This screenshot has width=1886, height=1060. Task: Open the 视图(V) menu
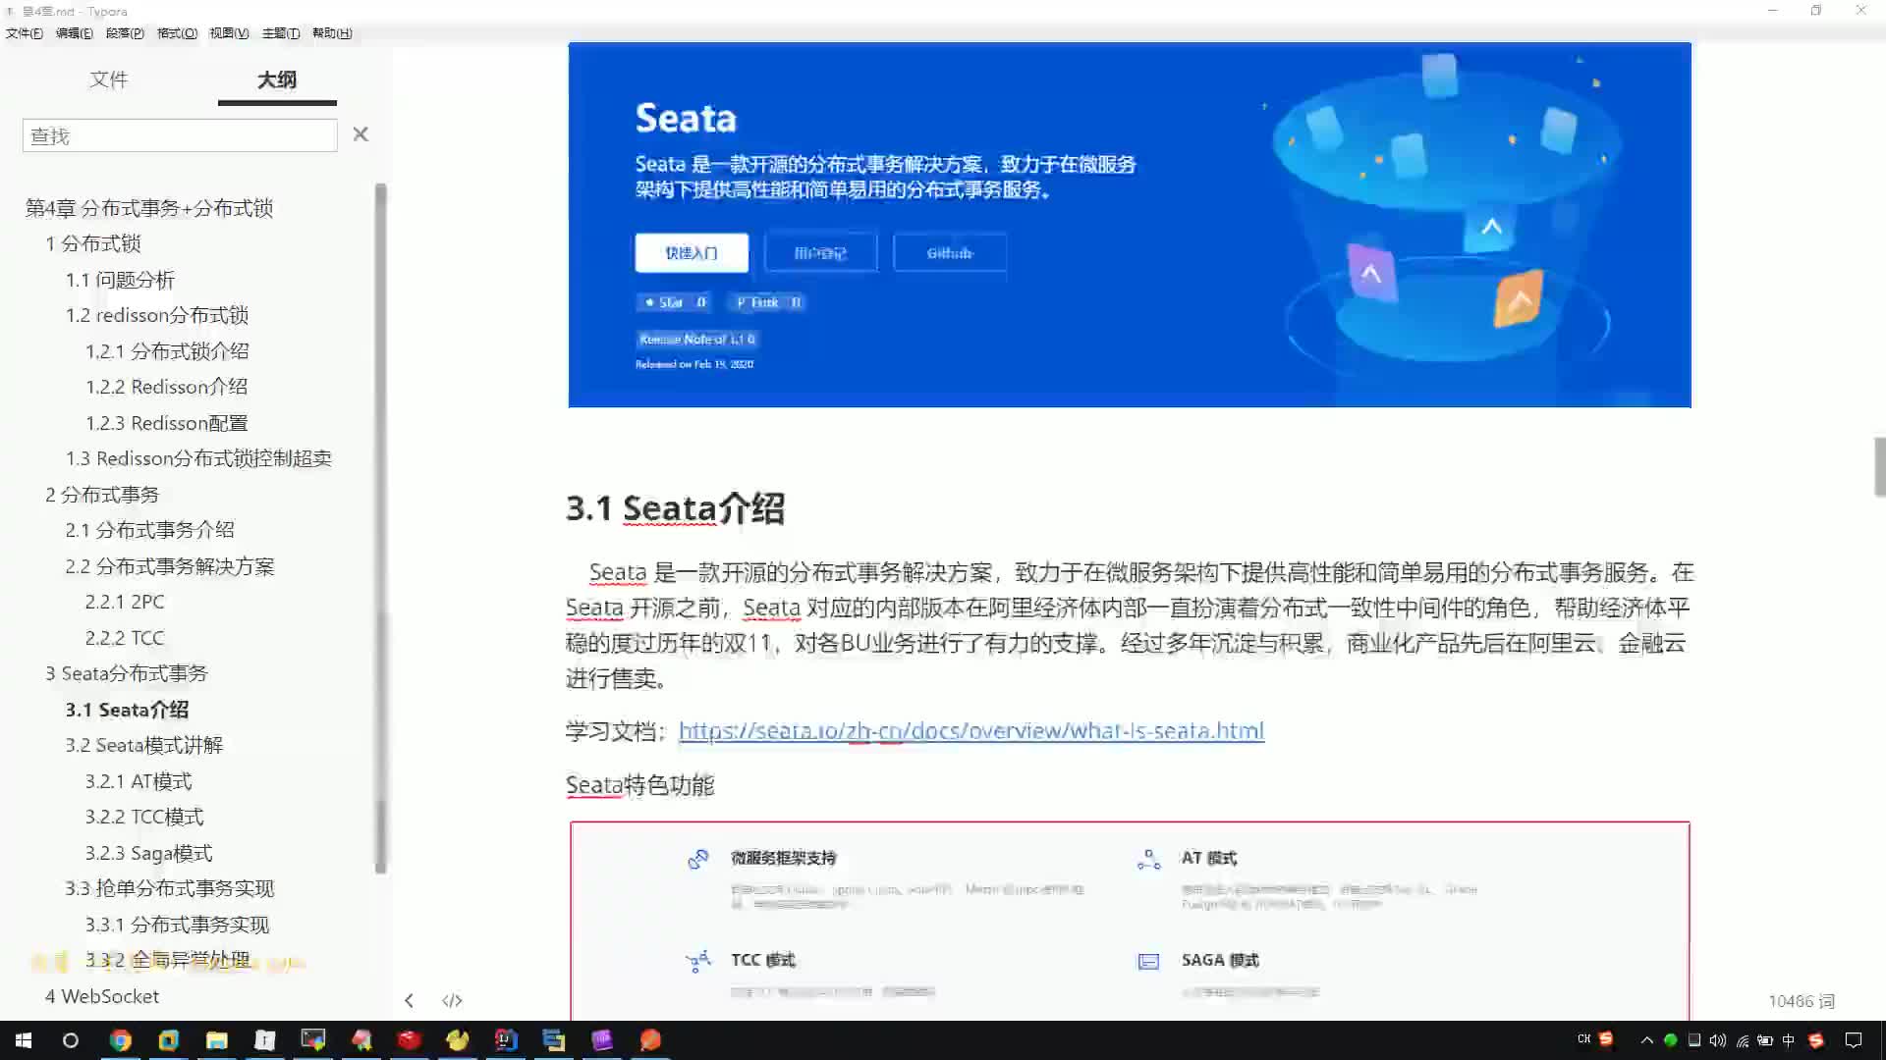coord(229,33)
